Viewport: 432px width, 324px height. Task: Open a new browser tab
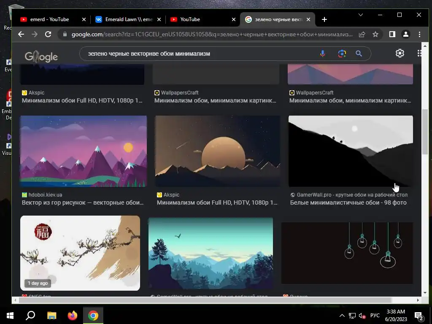coord(324,19)
